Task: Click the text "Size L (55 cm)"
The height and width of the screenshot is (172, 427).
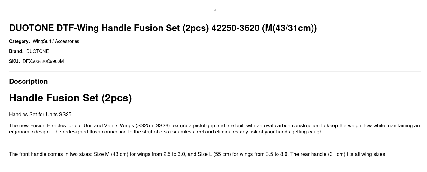Action: click(x=214, y=154)
